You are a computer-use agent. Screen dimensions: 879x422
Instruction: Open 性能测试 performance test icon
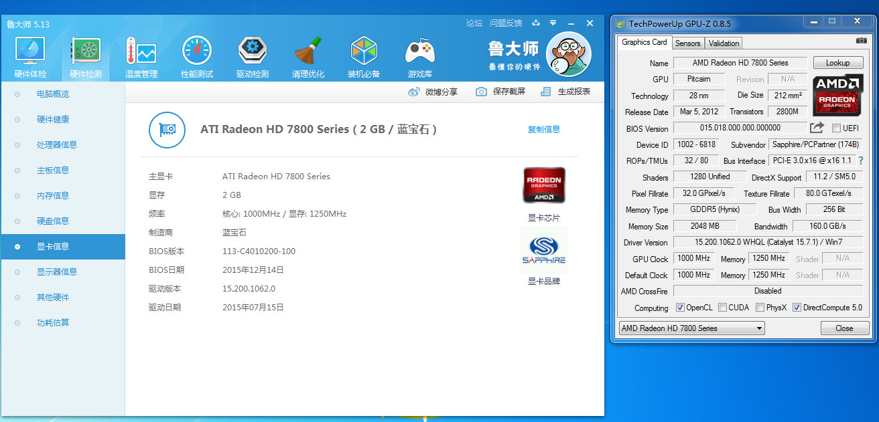[197, 51]
